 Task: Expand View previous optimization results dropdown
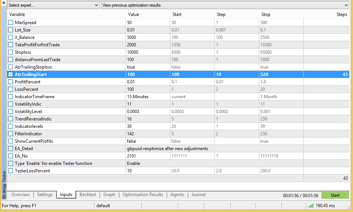tap(225, 5)
